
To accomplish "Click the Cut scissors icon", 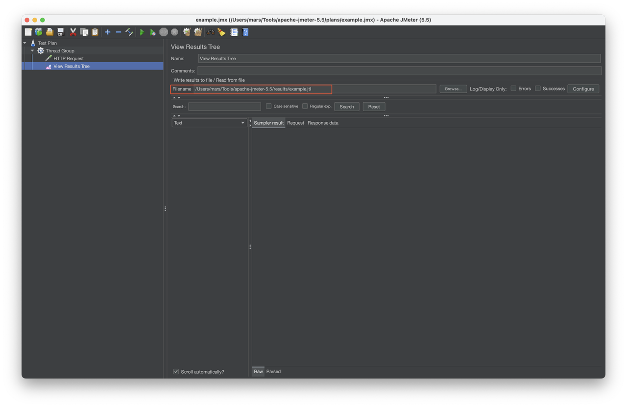I will click(x=73, y=32).
